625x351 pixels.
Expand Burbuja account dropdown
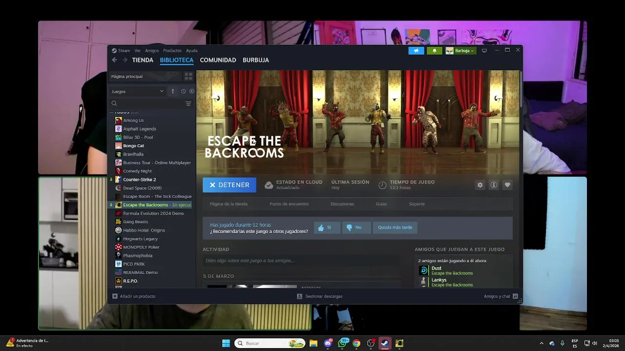pos(460,51)
